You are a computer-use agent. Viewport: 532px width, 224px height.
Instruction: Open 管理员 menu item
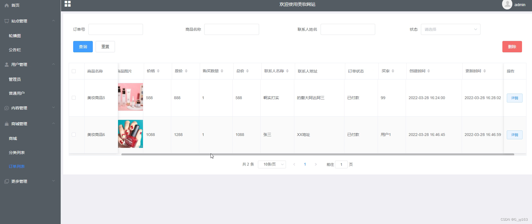[x=15, y=79]
